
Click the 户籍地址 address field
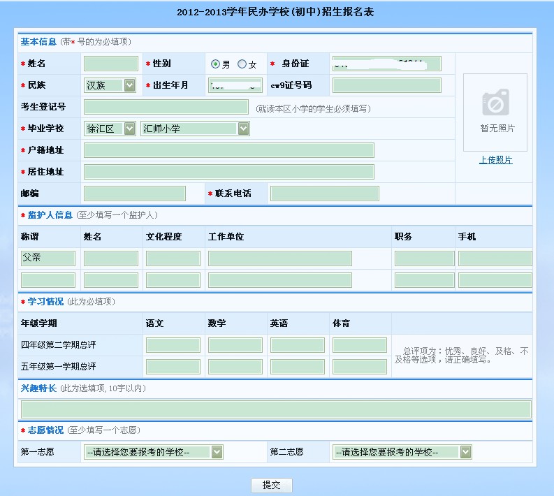228,150
